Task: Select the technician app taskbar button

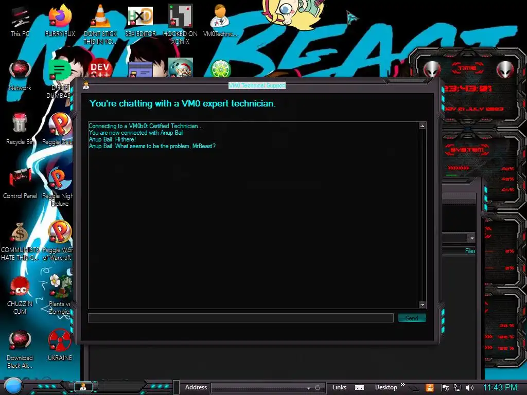Action: 83,387
